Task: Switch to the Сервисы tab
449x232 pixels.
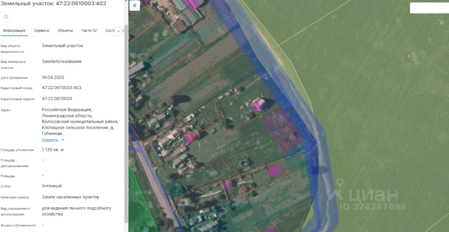Action: coord(42,30)
